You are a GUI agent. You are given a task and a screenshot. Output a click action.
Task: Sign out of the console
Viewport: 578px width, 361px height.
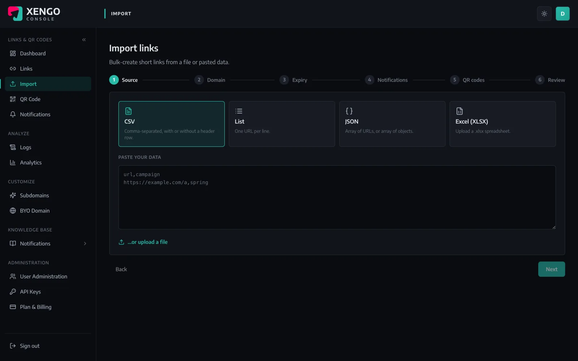click(48, 346)
